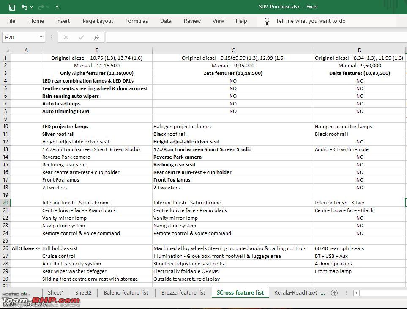Add a new sheet with the plus button
The height and width of the screenshot is (309, 407).
[334, 293]
